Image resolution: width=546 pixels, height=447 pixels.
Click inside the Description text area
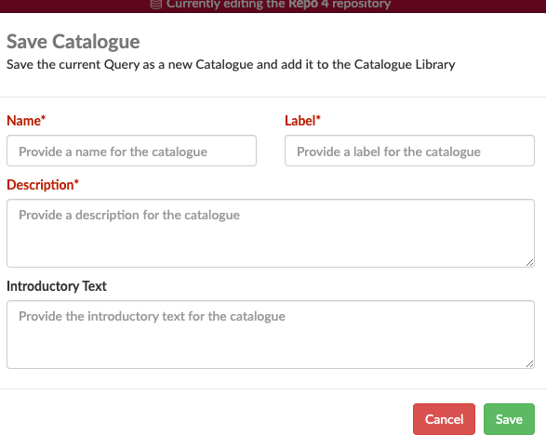(x=271, y=233)
